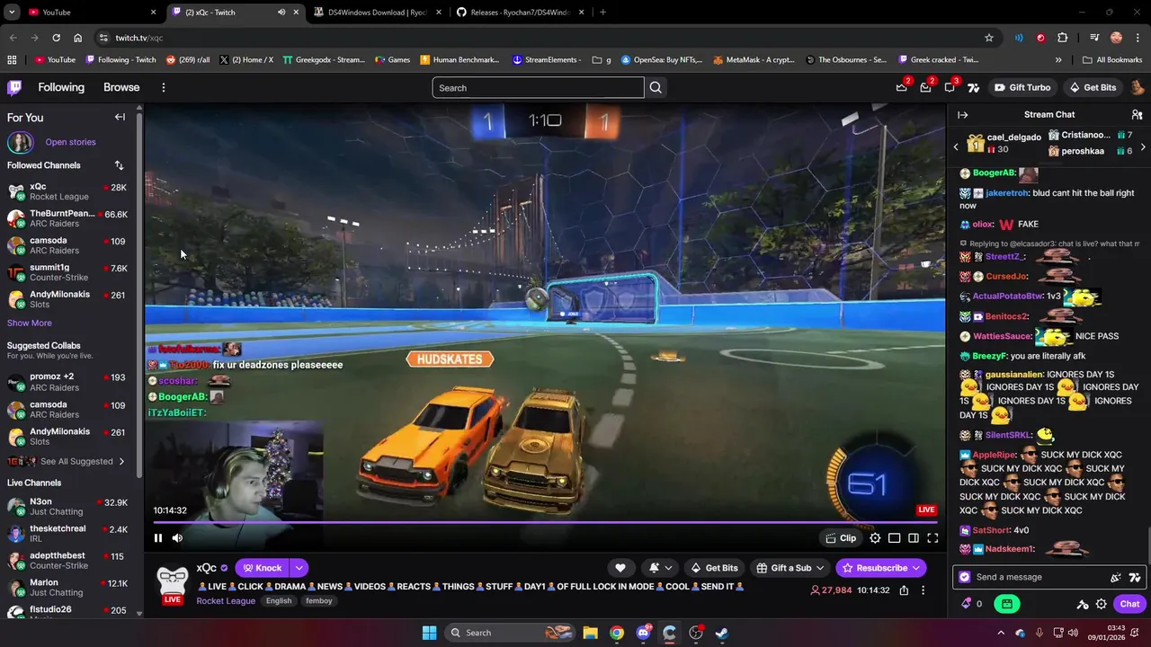The width and height of the screenshot is (1151, 647).
Task: Switch to Releases Ryochan7 GitHub tab
Action: click(x=520, y=13)
